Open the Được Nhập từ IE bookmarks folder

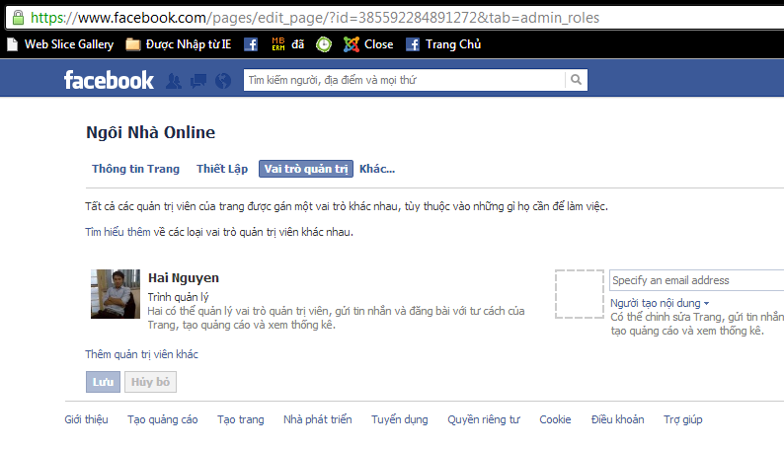[179, 44]
